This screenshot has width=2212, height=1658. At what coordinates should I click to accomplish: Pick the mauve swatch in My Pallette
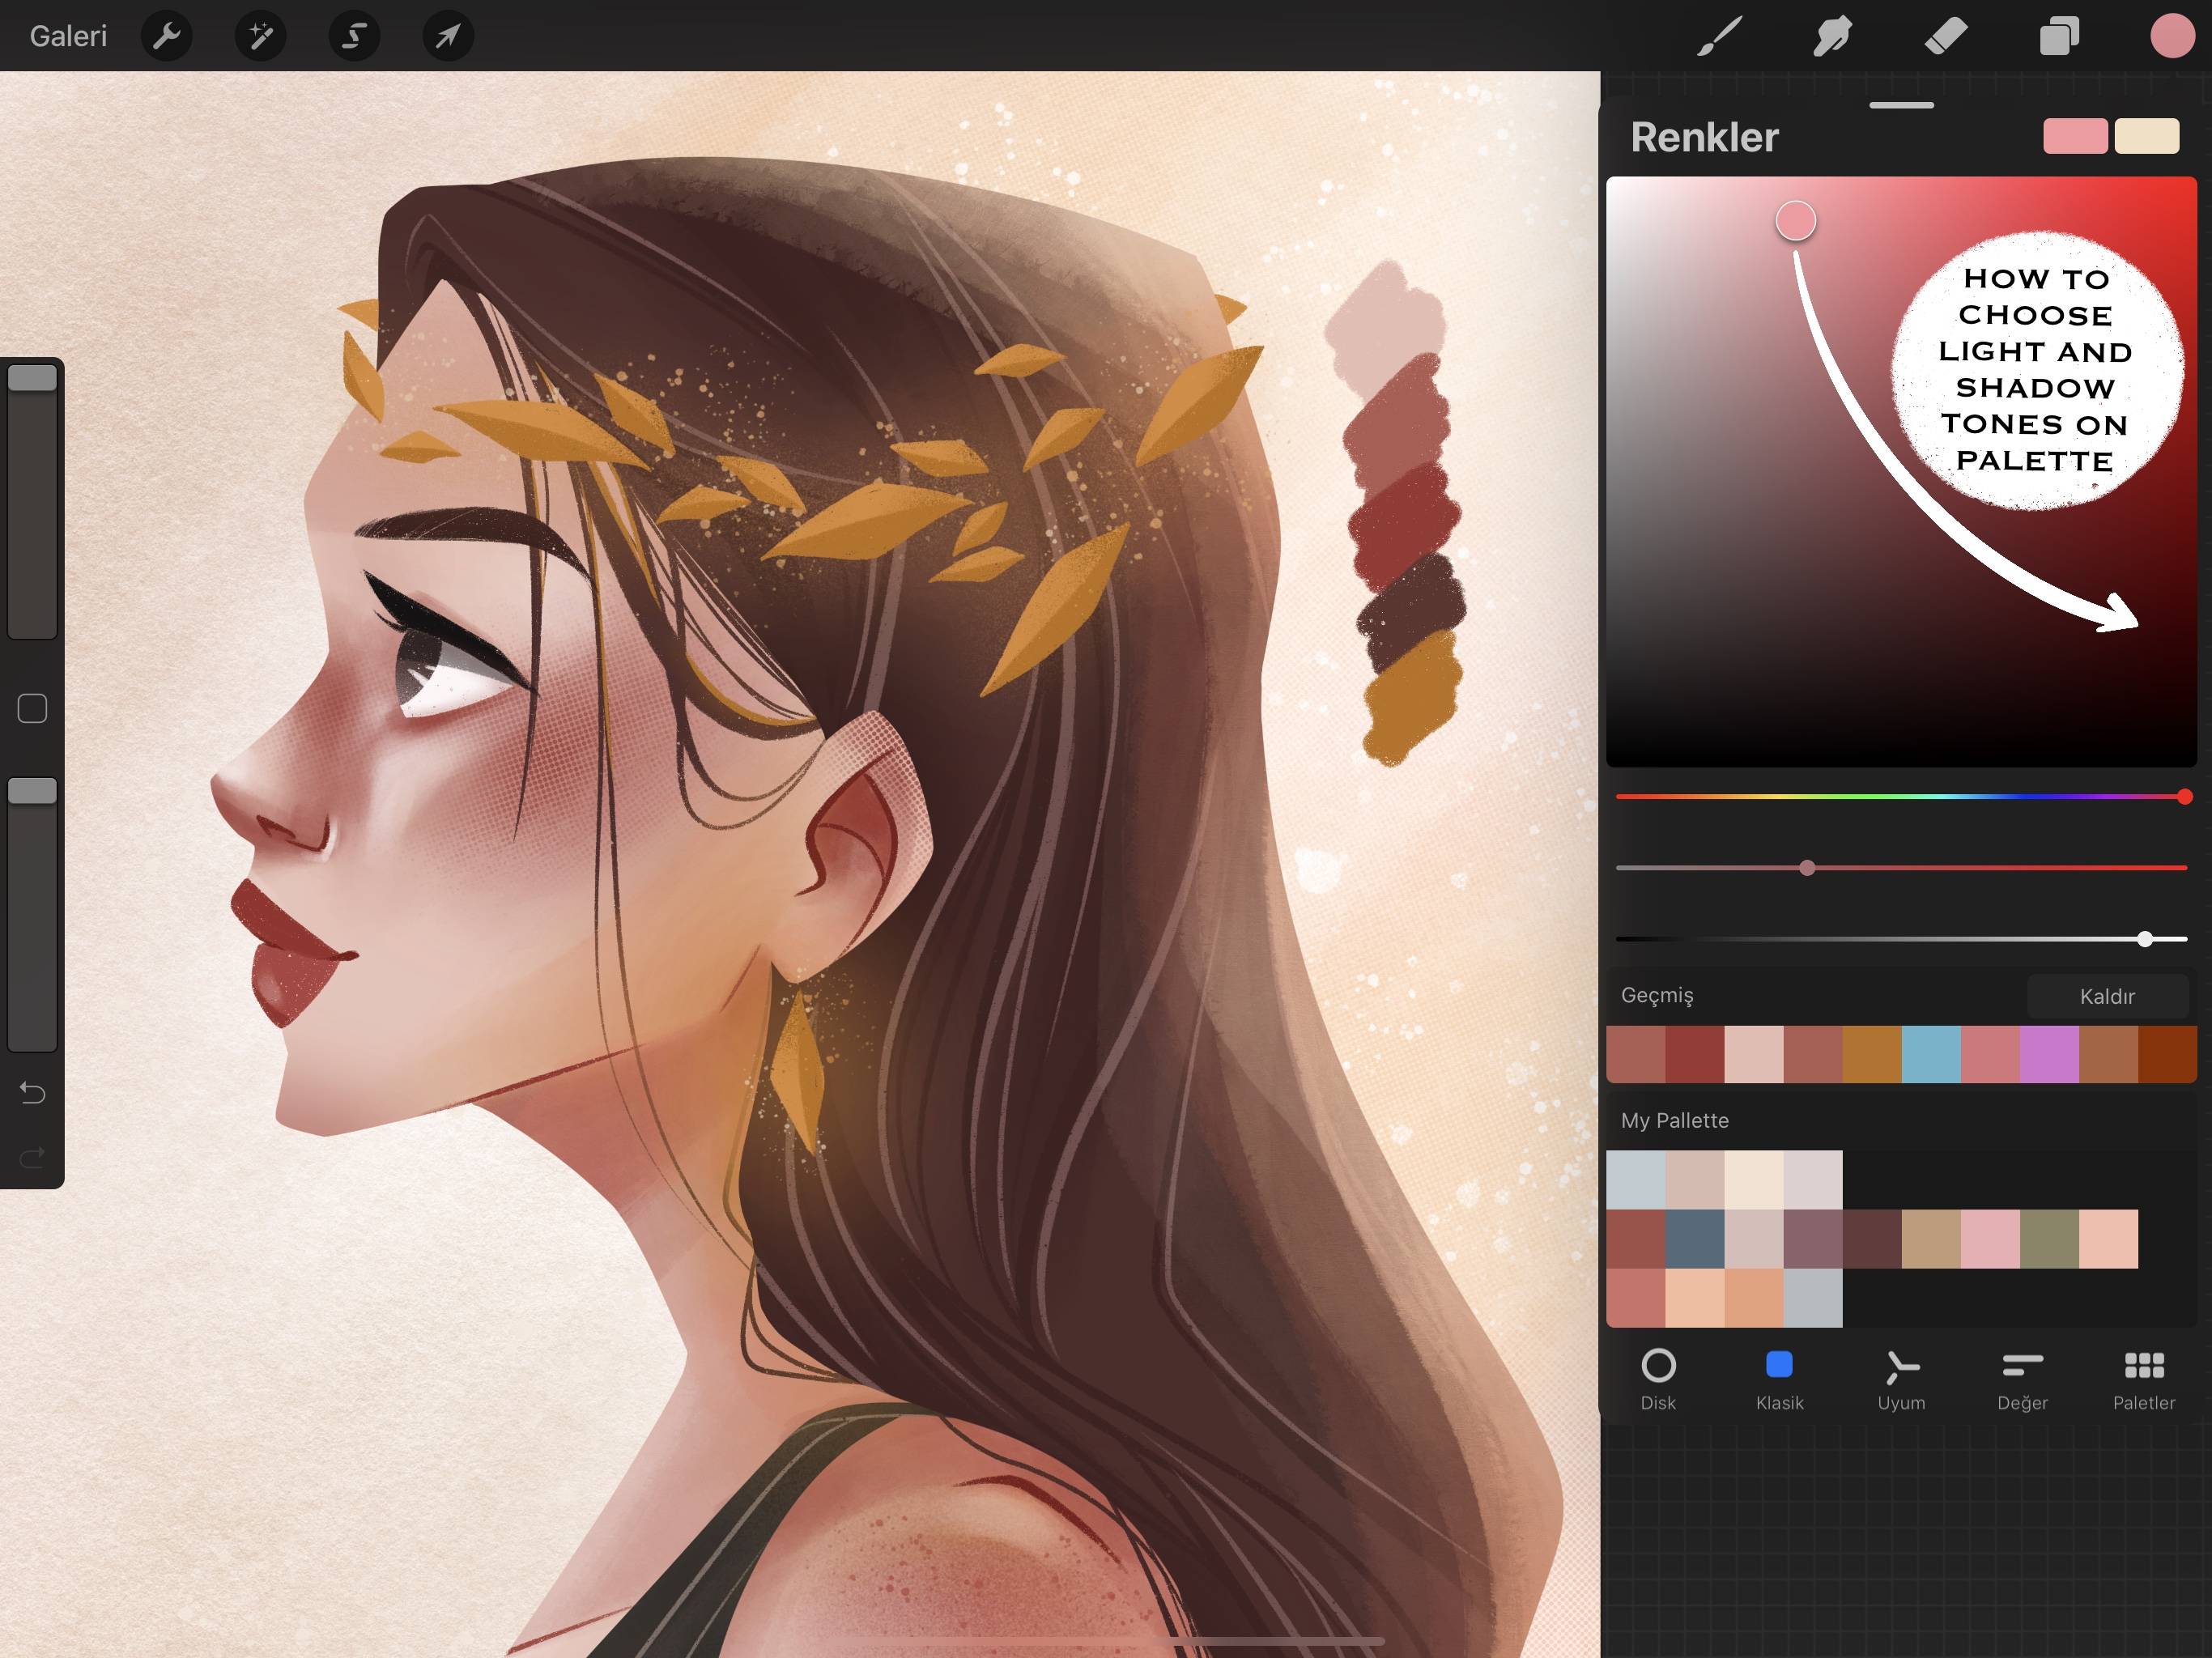[1813, 1239]
